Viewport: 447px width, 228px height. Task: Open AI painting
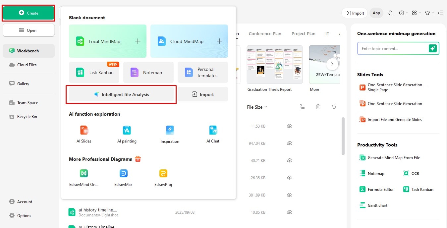127,134
